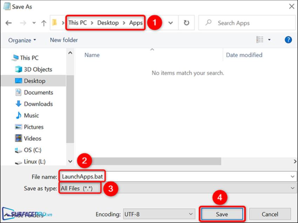Click the Back arrow navigation button

coord(8,23)
